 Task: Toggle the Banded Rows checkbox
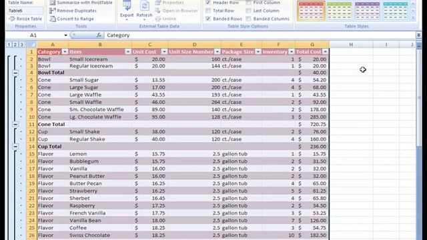pos(208,19)
